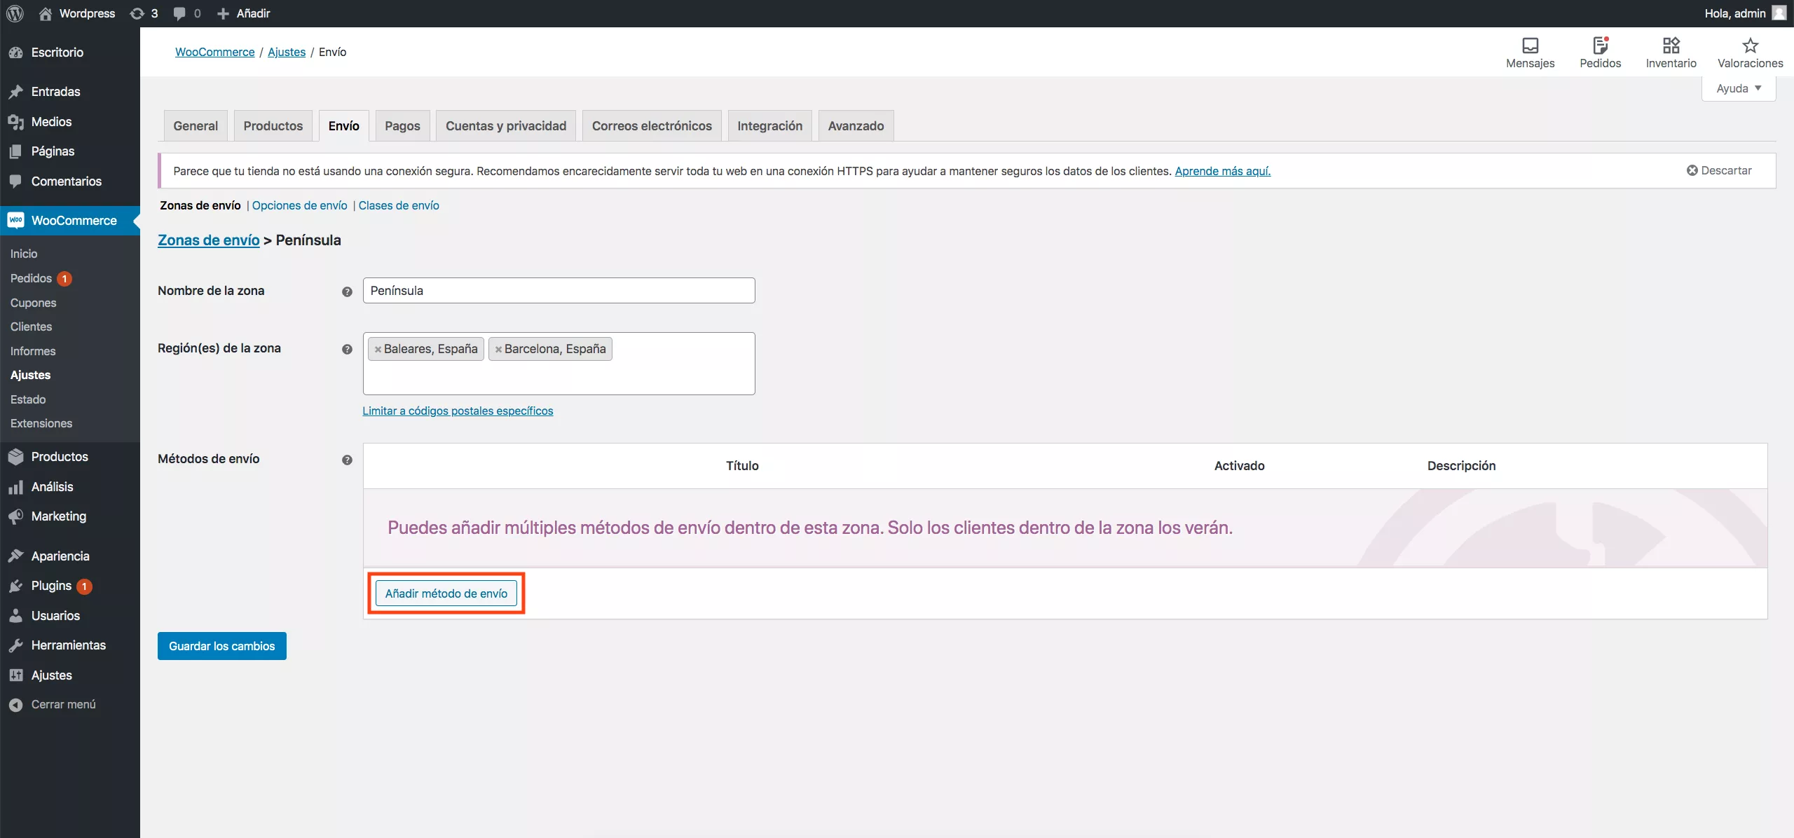
Task: Click help icon next to Nombre de la zona
Action: click(x=347, y=291)
